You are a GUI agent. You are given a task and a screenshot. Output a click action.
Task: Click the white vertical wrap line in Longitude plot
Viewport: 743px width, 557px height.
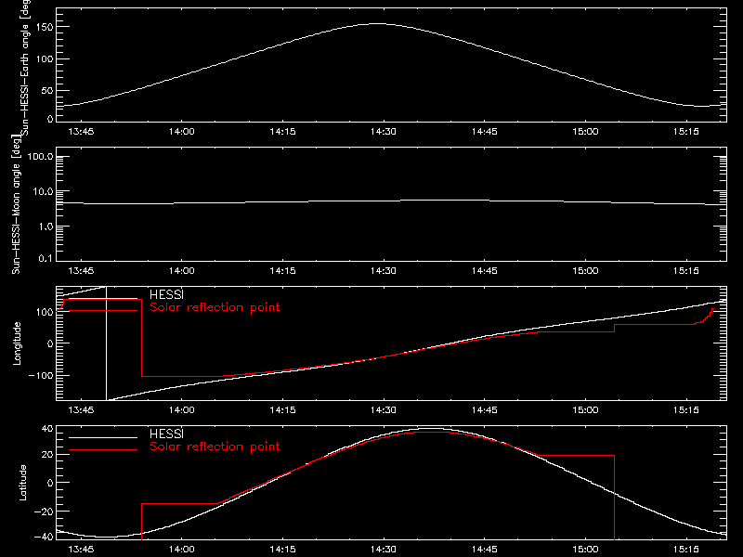click(106, 343)
